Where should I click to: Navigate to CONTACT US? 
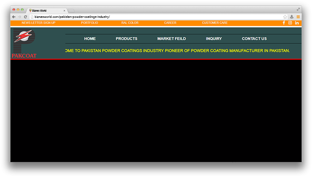click(254, 39)
